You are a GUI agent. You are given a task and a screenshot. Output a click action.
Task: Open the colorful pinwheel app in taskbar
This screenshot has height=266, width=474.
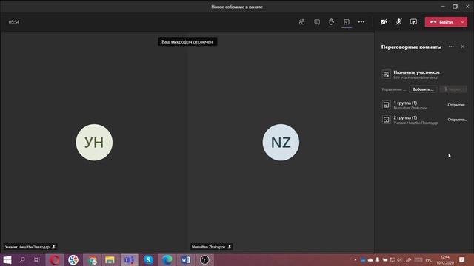(x=73, y=259)
